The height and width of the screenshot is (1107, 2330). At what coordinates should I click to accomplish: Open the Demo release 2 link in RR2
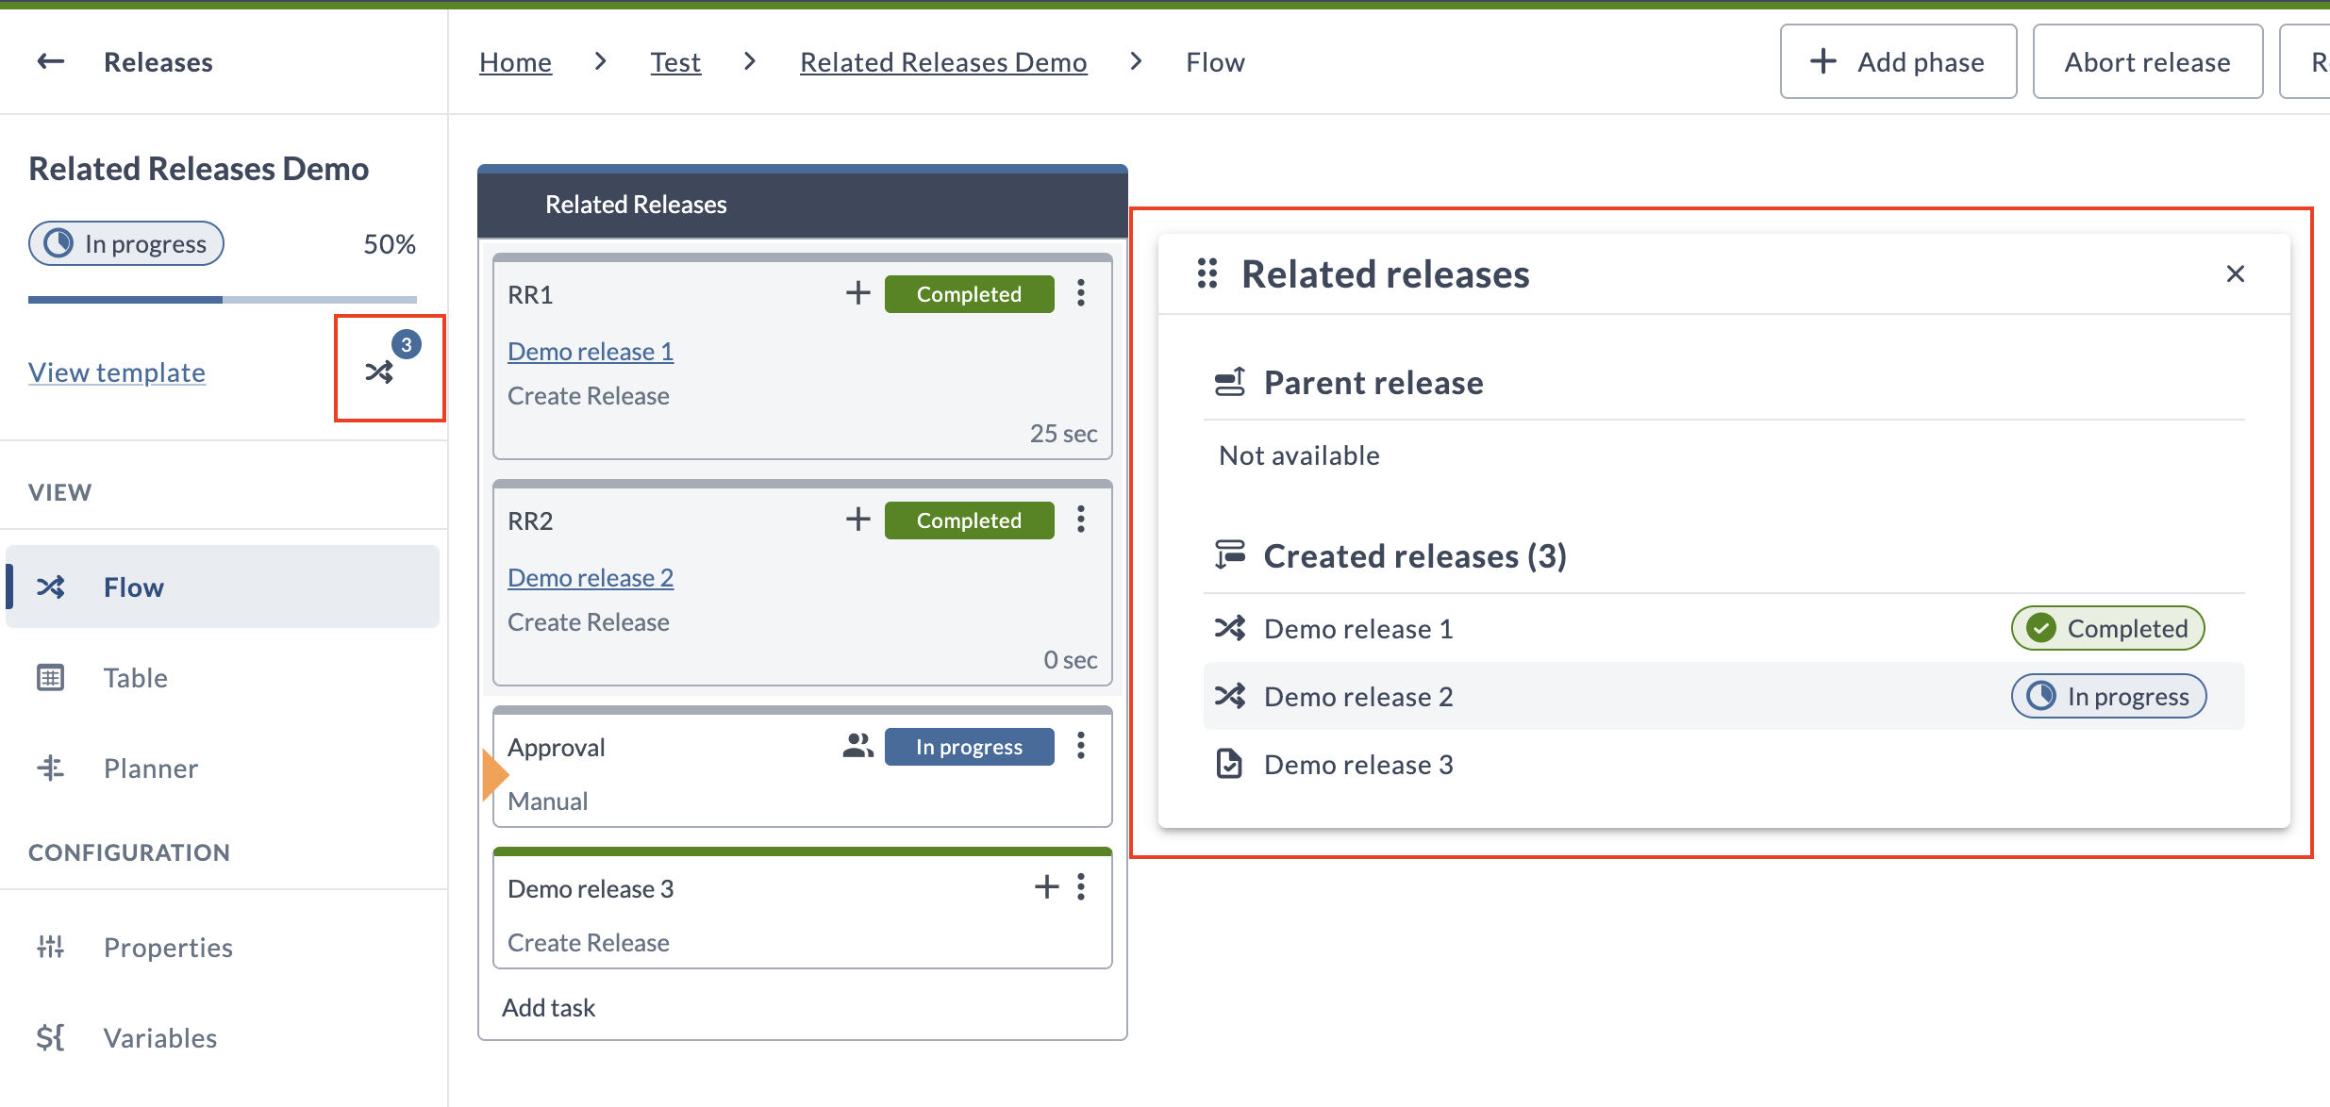pyautogui.click(x=591, y=577)
